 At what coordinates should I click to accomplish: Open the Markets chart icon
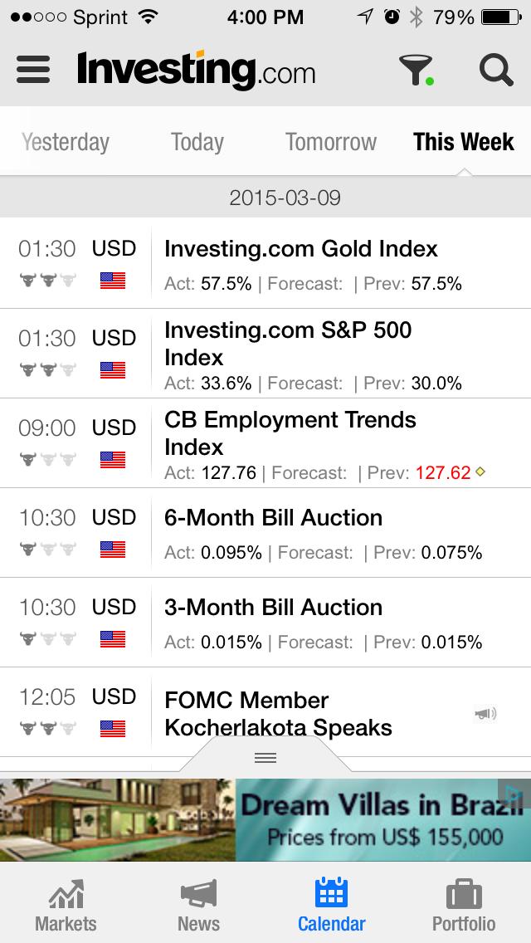click(66, 894)
